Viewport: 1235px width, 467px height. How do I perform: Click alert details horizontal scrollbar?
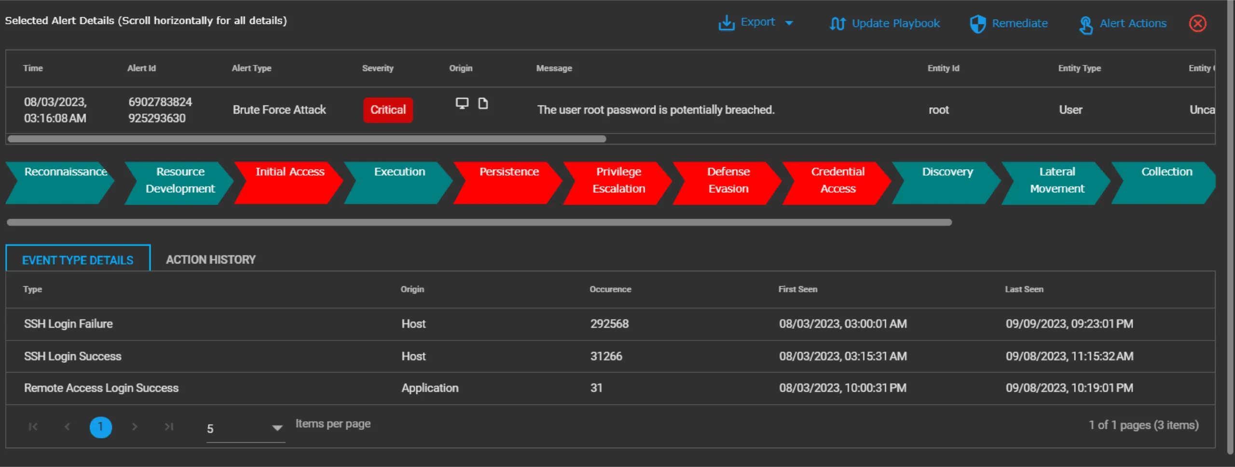coord(307,139)
